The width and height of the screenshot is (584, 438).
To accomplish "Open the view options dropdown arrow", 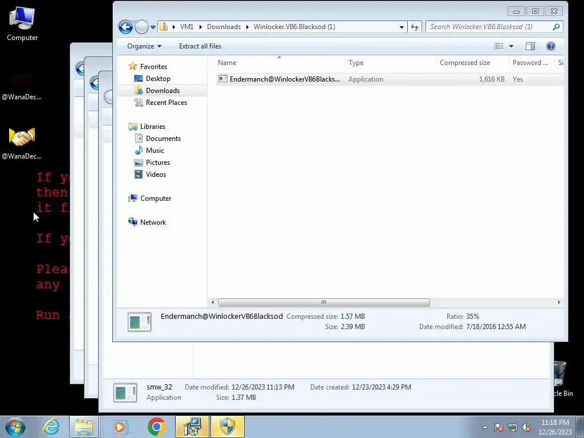I will pyautogui.click(x=512, y=46).
